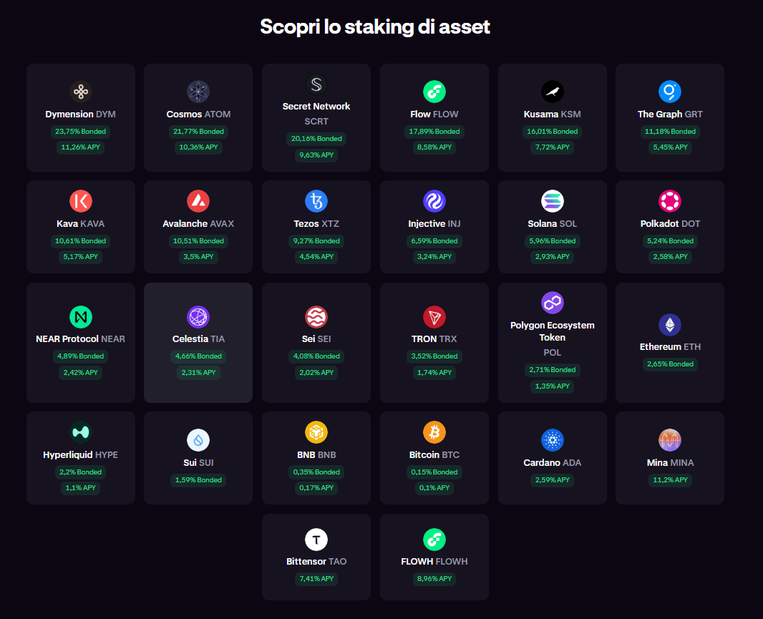Select the 21,77% Bonded badge
Viewport: 763px width, 619px height.
198,132
